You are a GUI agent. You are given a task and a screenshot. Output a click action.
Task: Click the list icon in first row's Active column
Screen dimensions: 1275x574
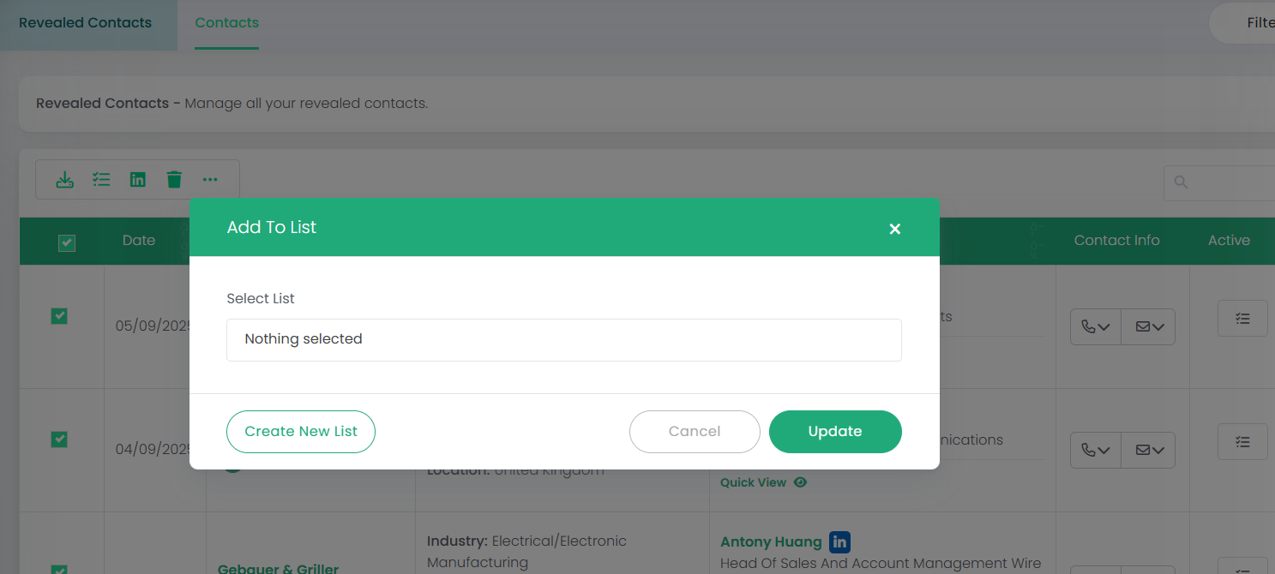coord(1242,319)
